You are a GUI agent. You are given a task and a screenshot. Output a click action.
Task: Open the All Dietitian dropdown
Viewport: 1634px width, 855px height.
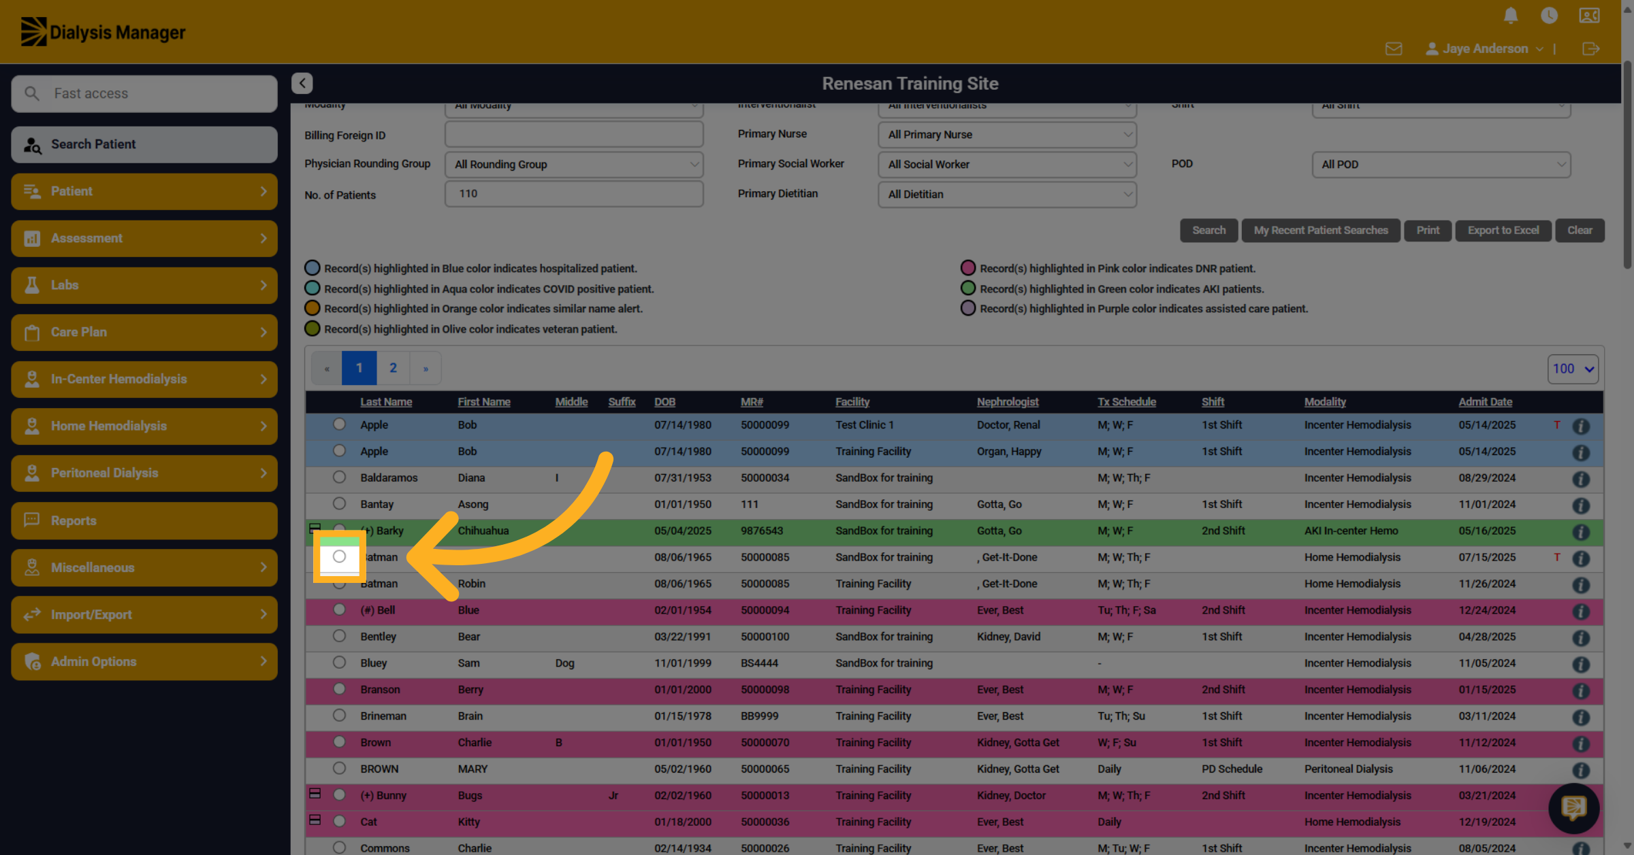pos(1007,195)
